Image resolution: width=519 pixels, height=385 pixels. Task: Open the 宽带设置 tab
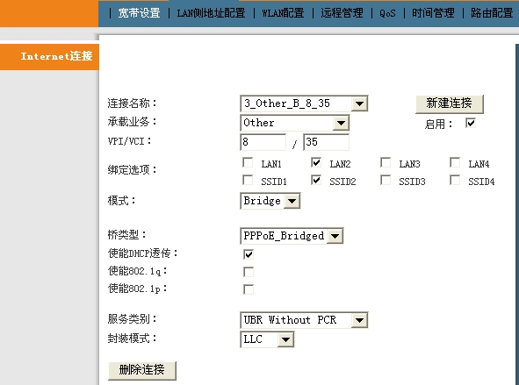click(139, 13)
